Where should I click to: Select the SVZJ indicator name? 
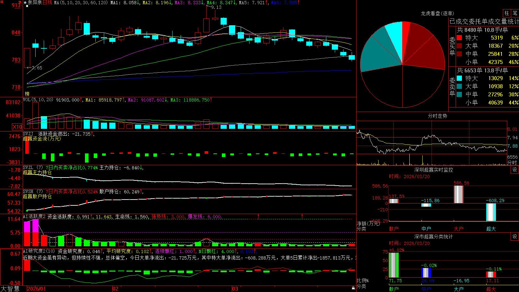point(28,134)
